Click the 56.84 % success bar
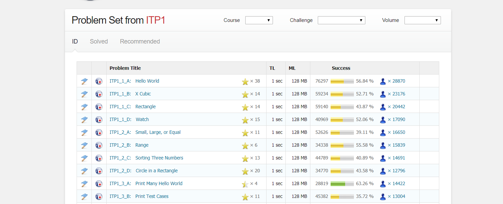 point(342,81)
